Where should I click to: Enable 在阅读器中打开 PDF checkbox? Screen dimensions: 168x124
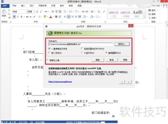[x=82, y=49]
